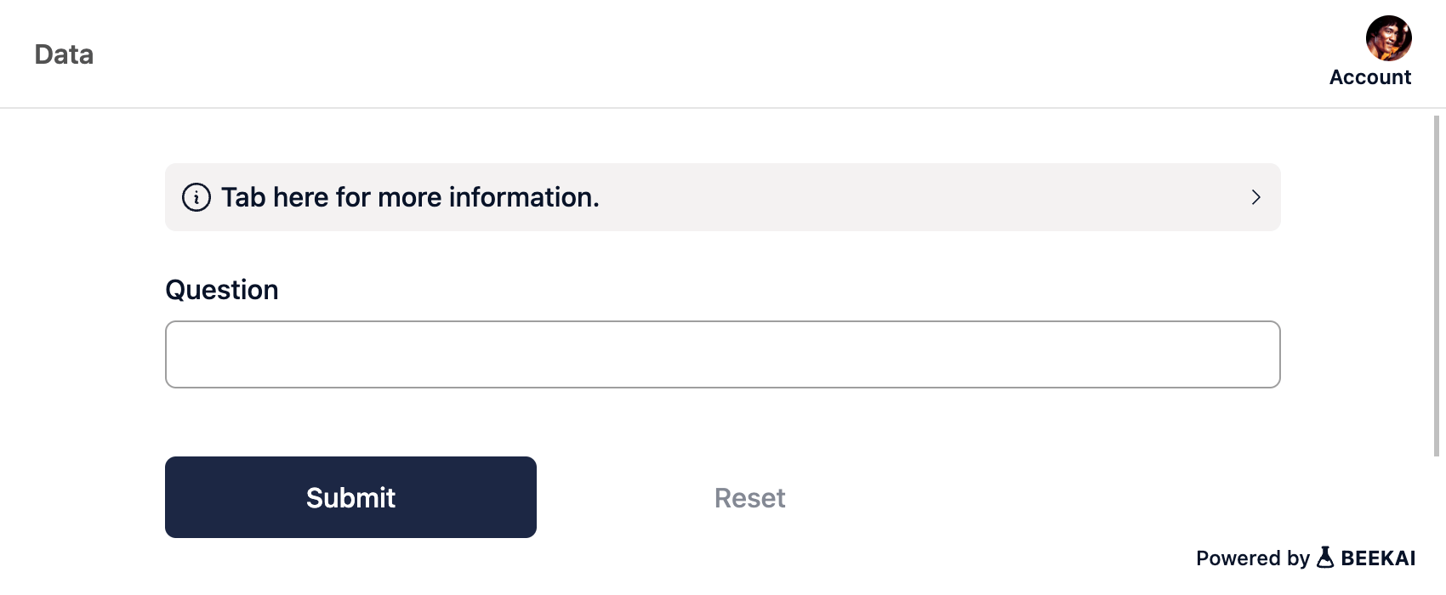This screenshot has height=595, width=1446.
Task: Click the Question field label
Action: pos(222,290)
